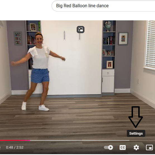
Task: Click the 0:48 / 2:52 time display
Action: pos(15,147)
